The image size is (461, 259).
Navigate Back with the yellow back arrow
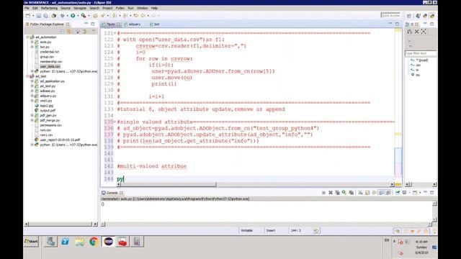143,16
